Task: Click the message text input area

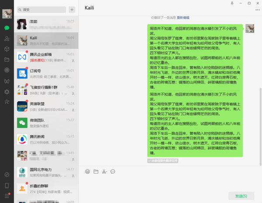Action: click(x=170, y=183)
